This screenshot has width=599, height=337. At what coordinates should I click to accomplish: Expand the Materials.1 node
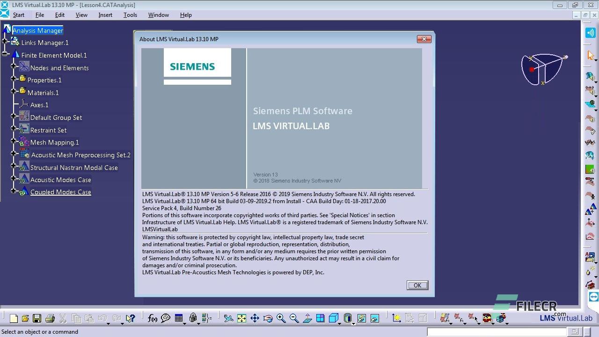[x=14, y=91]
